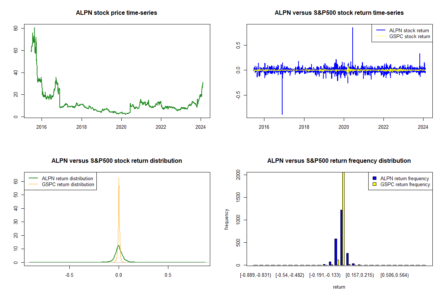Viewport: 445px width, 296px height.
Task: Click the '1500' tick on the histogram y-axis
Action: 238,198
